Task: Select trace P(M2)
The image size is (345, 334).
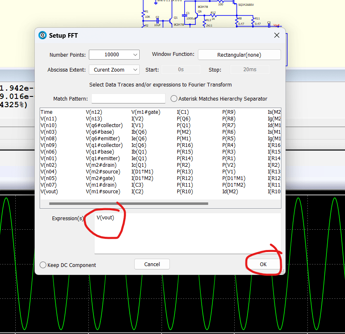Action: pos(184,132)
